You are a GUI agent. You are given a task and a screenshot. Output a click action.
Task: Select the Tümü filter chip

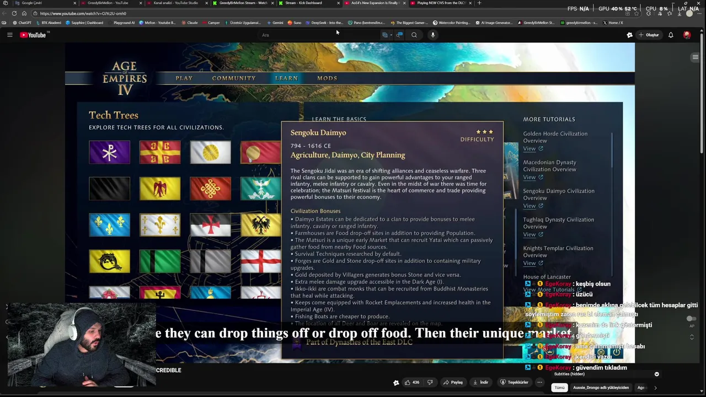tap(559, 388)
